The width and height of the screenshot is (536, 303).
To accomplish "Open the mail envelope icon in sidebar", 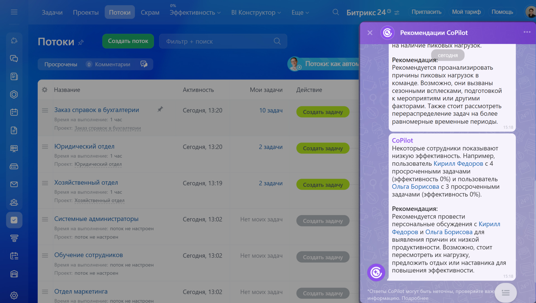I will [14, 184].
